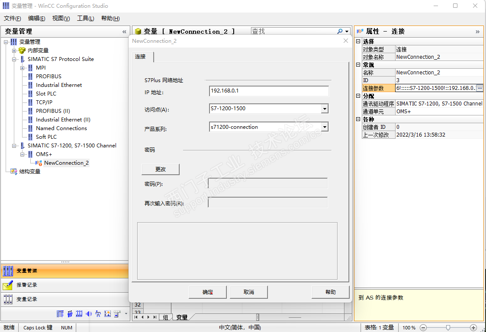This screenshot has height=332, width=486.
Task: Collapse the 选择 property group
Action: [358, 41]
